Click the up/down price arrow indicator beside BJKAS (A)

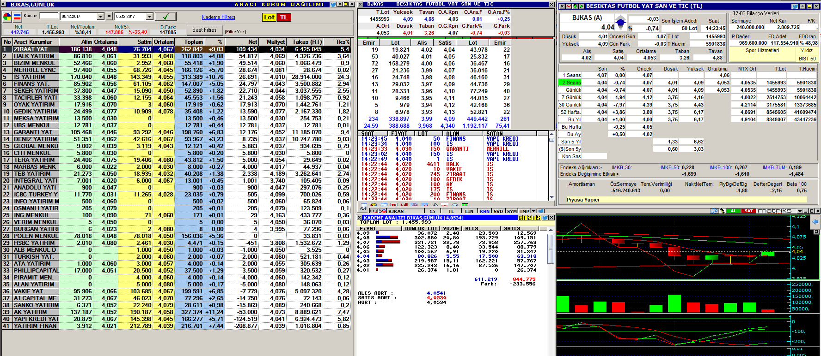coord(620,22)
